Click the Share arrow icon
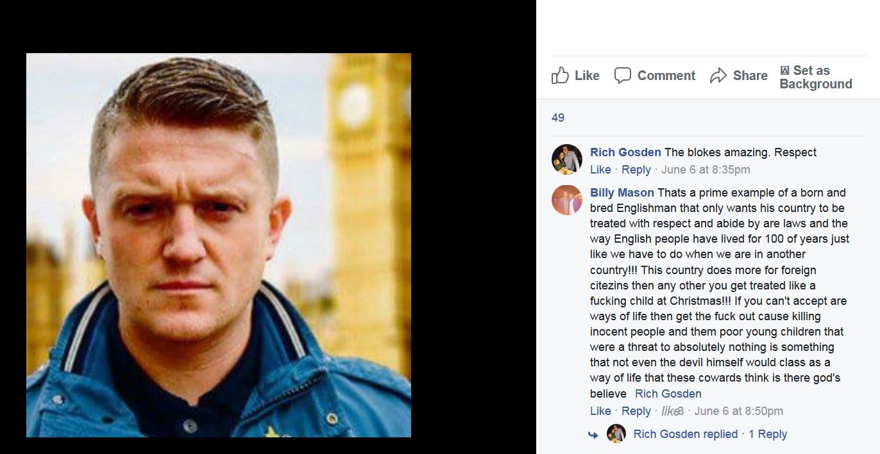 tap(718, 76)
